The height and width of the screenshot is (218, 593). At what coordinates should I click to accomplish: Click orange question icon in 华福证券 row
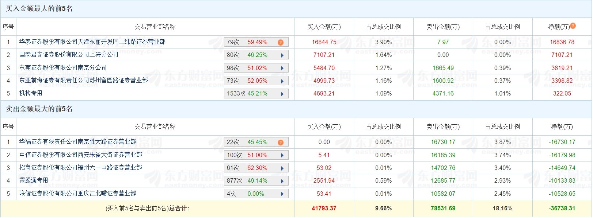pyautogui.click(x=281, y=143)
